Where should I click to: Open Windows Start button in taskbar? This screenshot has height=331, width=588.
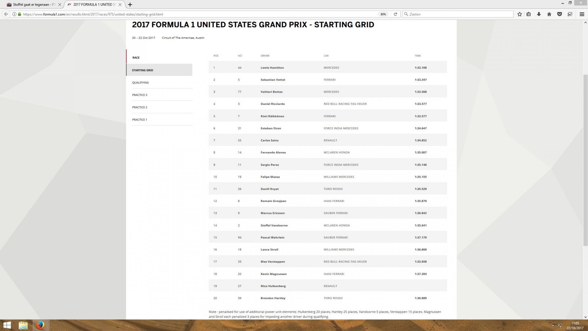7,325
